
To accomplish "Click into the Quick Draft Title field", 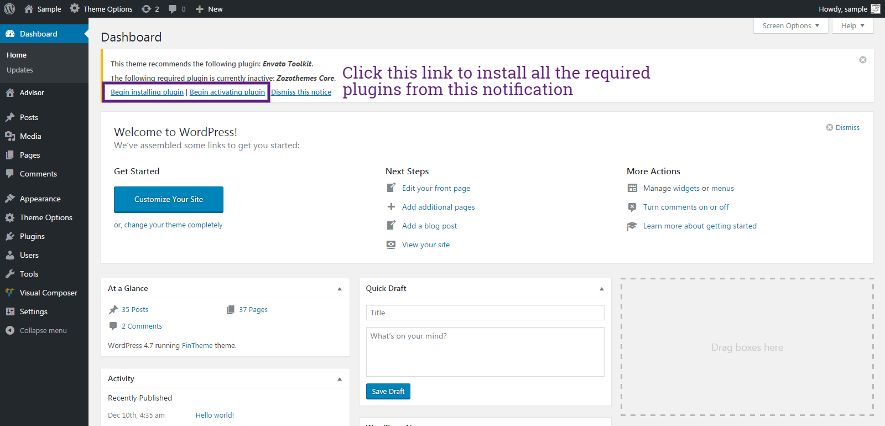I will (485, 313).
